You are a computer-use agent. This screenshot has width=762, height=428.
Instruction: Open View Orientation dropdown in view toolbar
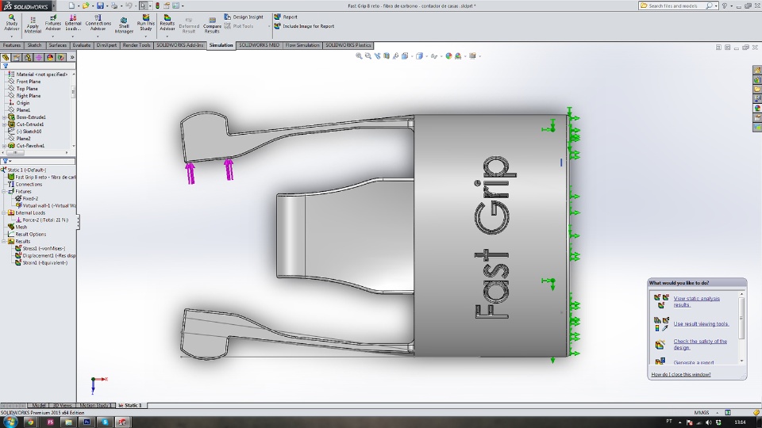click(412, 56)
